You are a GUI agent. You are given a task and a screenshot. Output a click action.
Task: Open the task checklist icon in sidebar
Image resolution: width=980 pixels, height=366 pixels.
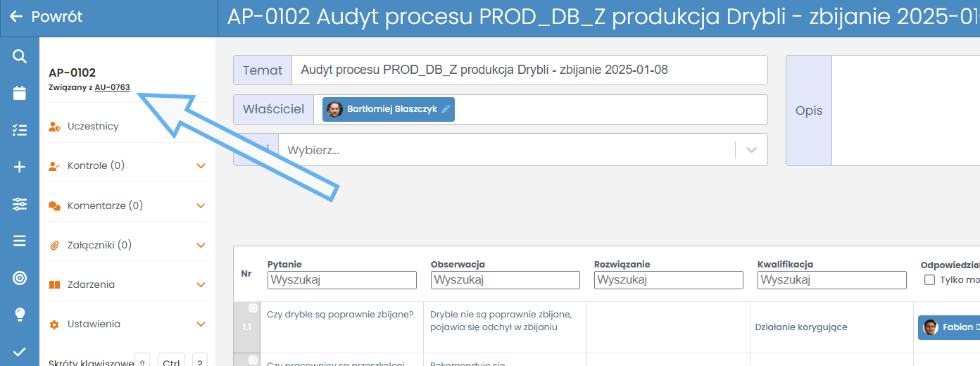[20, 130]
